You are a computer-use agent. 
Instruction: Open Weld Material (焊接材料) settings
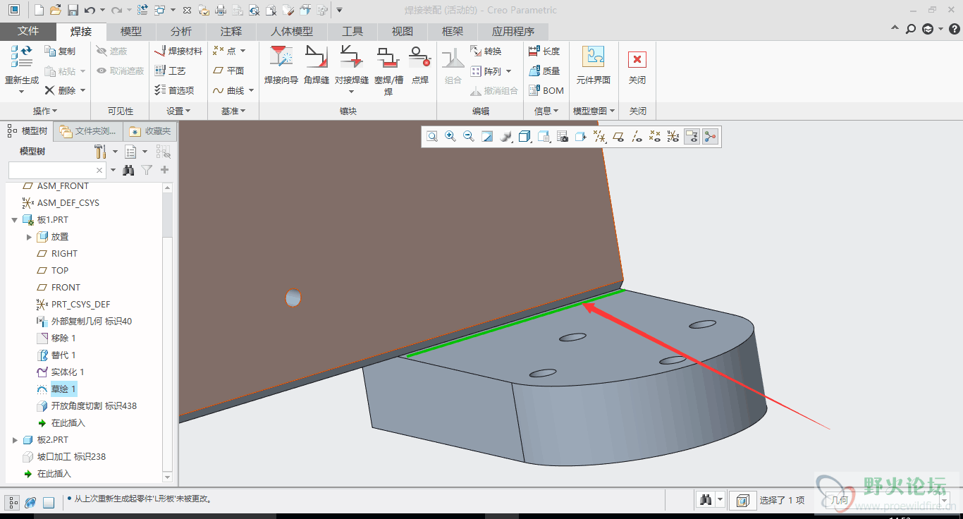[x=178, y=51]
